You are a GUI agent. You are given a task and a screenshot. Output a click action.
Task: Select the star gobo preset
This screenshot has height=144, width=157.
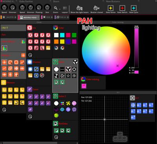68,76
